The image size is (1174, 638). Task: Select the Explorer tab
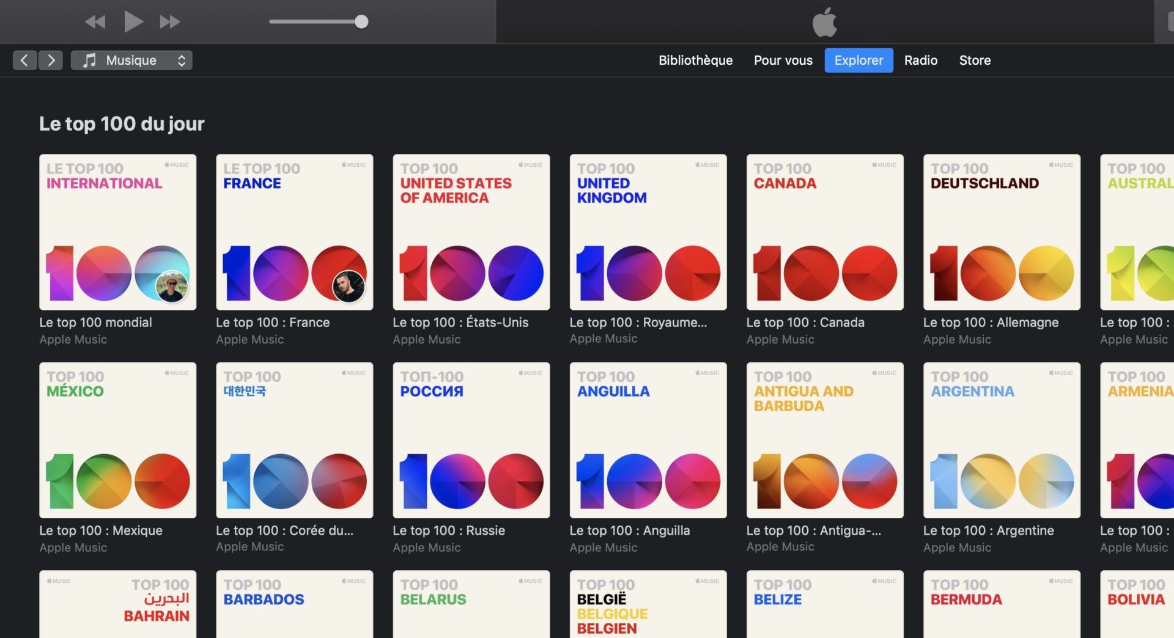858,60
